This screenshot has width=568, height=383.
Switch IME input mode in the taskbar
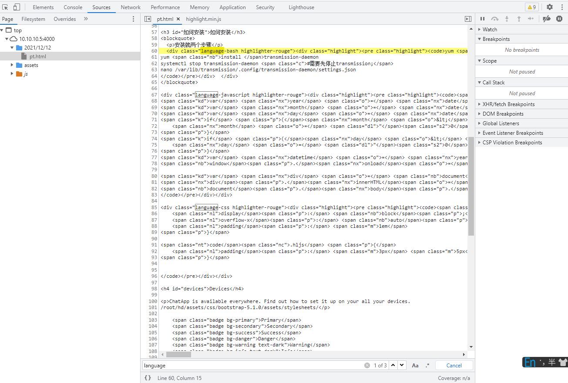coord(530,362)
